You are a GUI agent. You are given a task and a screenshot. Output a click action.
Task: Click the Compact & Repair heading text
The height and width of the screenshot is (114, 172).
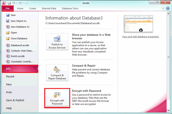point(84,66)
